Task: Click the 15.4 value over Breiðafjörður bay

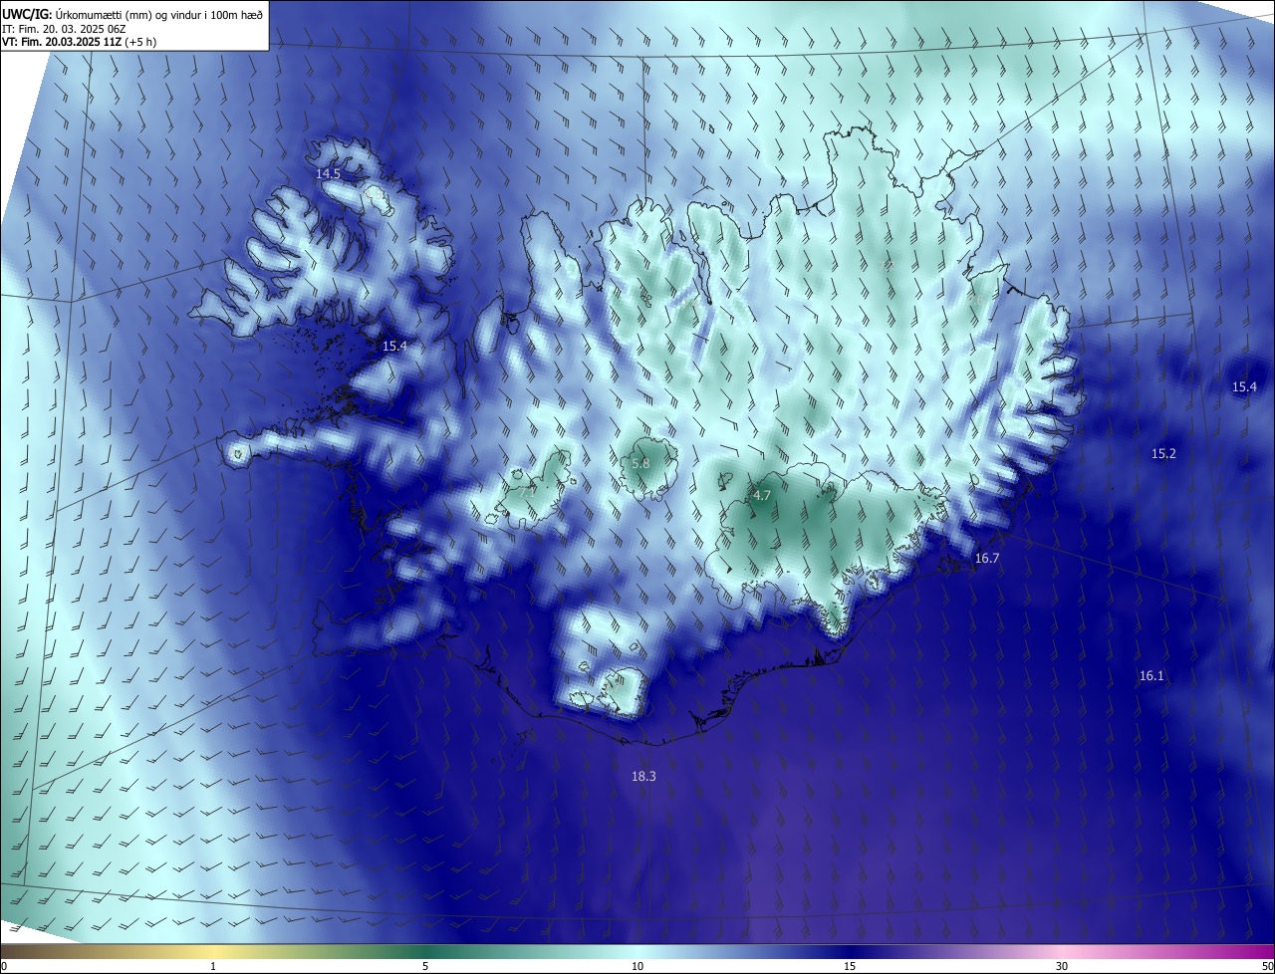Action: (x=394, y=346)
